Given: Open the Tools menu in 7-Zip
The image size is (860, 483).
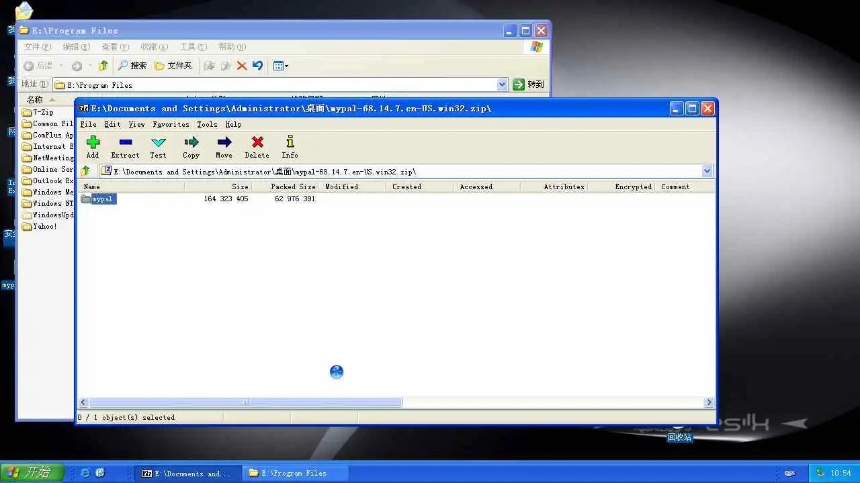Looking at the screenshot, I should tap(207, 124).
